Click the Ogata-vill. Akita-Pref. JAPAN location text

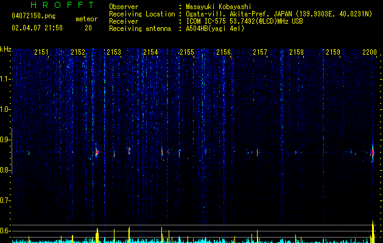pyautogui.click(x=279, y=14)
